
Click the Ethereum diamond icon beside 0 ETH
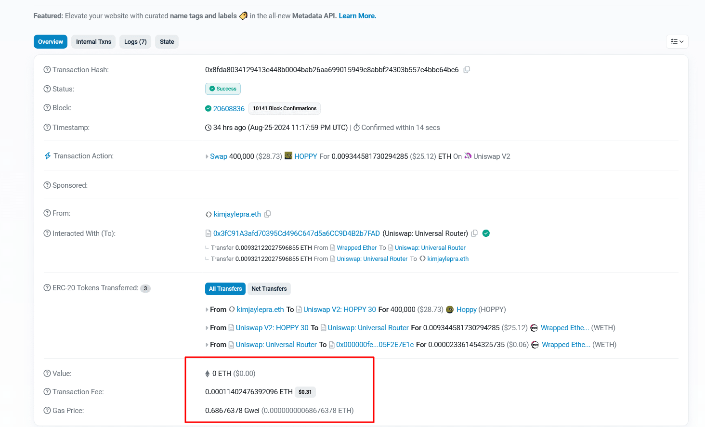coord(208,374)
